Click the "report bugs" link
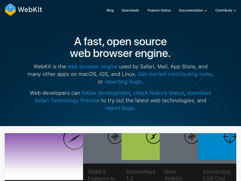Viewport: 241px width, 181px height. point(120,108)
